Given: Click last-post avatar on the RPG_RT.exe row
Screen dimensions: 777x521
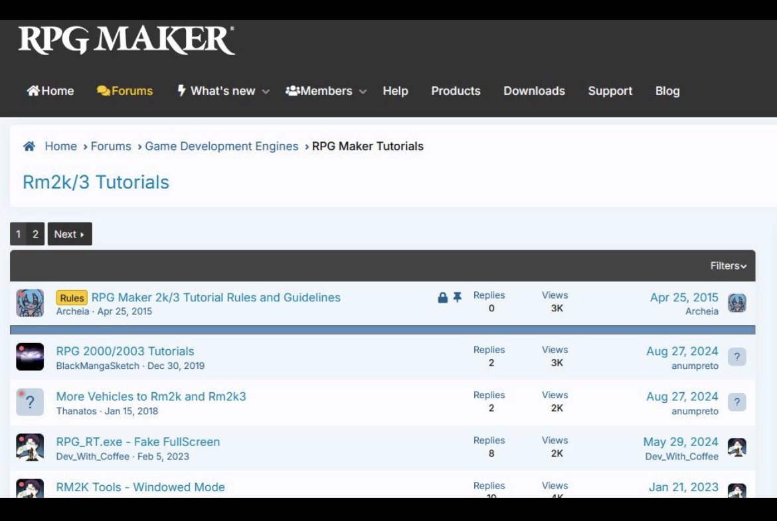Looking at the screenshot, I should click(737, 447).
